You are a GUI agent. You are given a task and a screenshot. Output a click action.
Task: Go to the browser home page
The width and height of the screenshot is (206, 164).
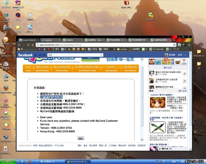[33, 45]
